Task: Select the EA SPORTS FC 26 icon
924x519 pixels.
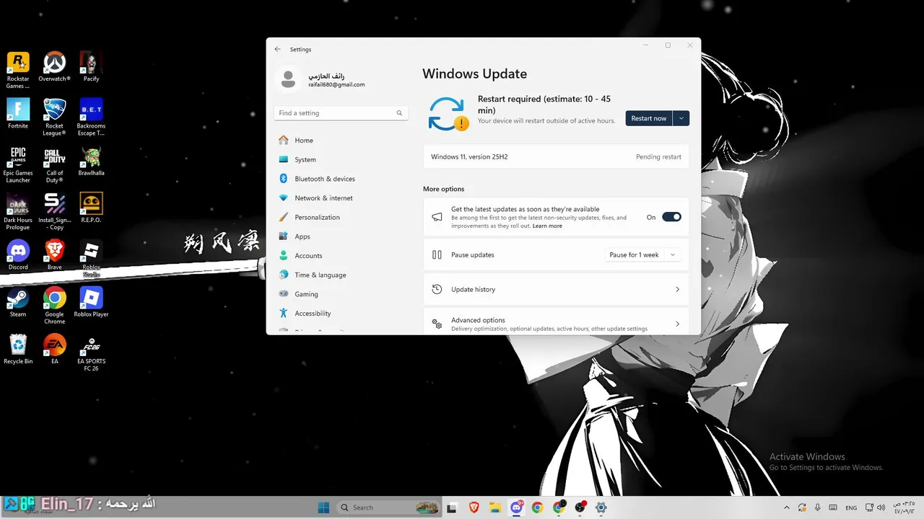Action: [91, 352]
